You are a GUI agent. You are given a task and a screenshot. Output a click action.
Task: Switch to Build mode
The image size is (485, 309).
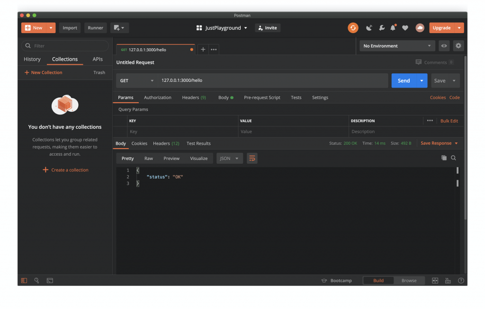[378, 281]
